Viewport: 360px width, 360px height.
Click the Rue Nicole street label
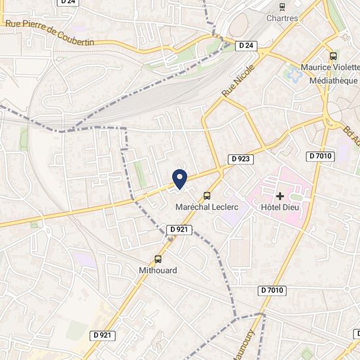coord(238,81)
